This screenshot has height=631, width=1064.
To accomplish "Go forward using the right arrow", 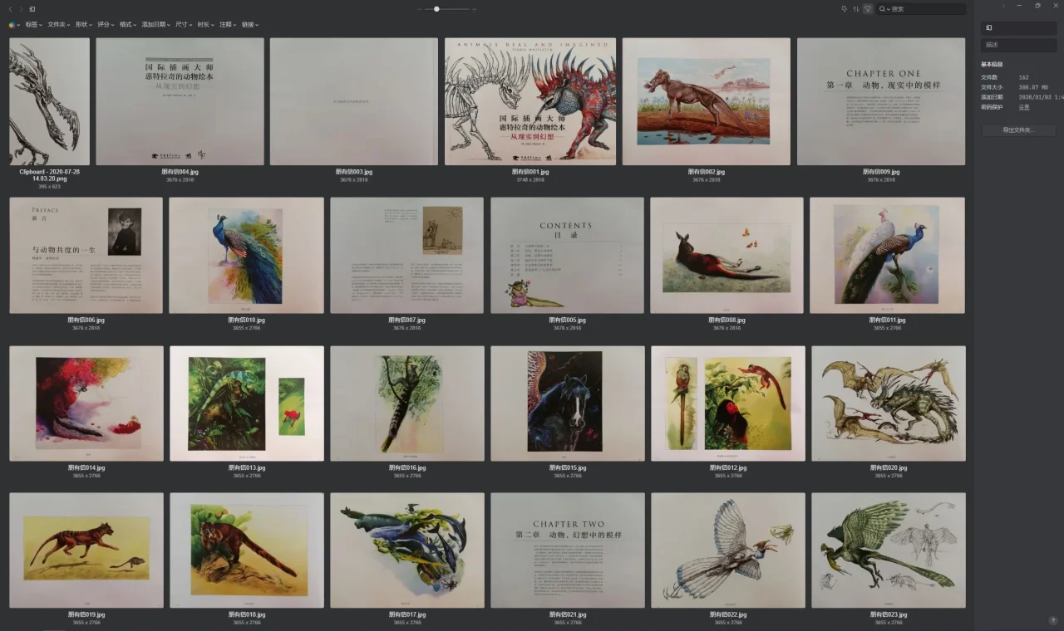I will pyautogui.click(x=22, y=8).
